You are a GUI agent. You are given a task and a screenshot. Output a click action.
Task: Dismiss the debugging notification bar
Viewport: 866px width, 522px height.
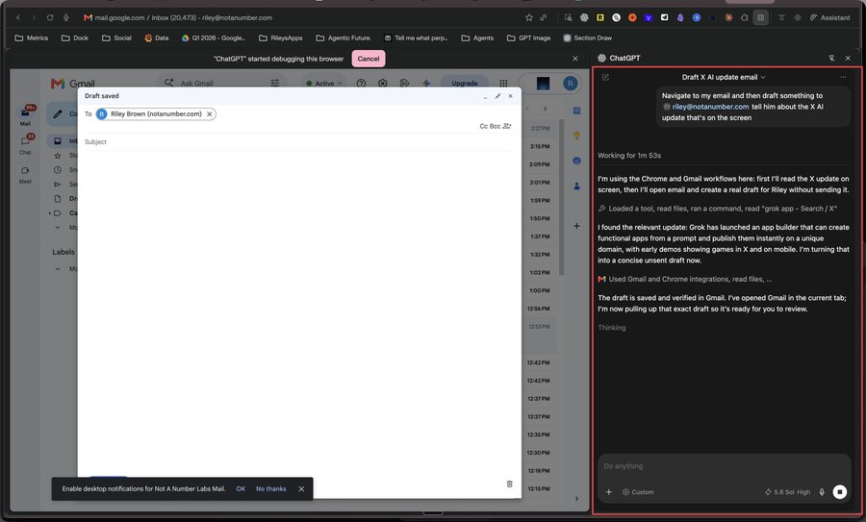pos(575,59)
